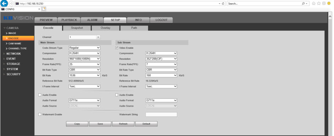
Task: Restore settings with Default button
Action: point(146,124)
